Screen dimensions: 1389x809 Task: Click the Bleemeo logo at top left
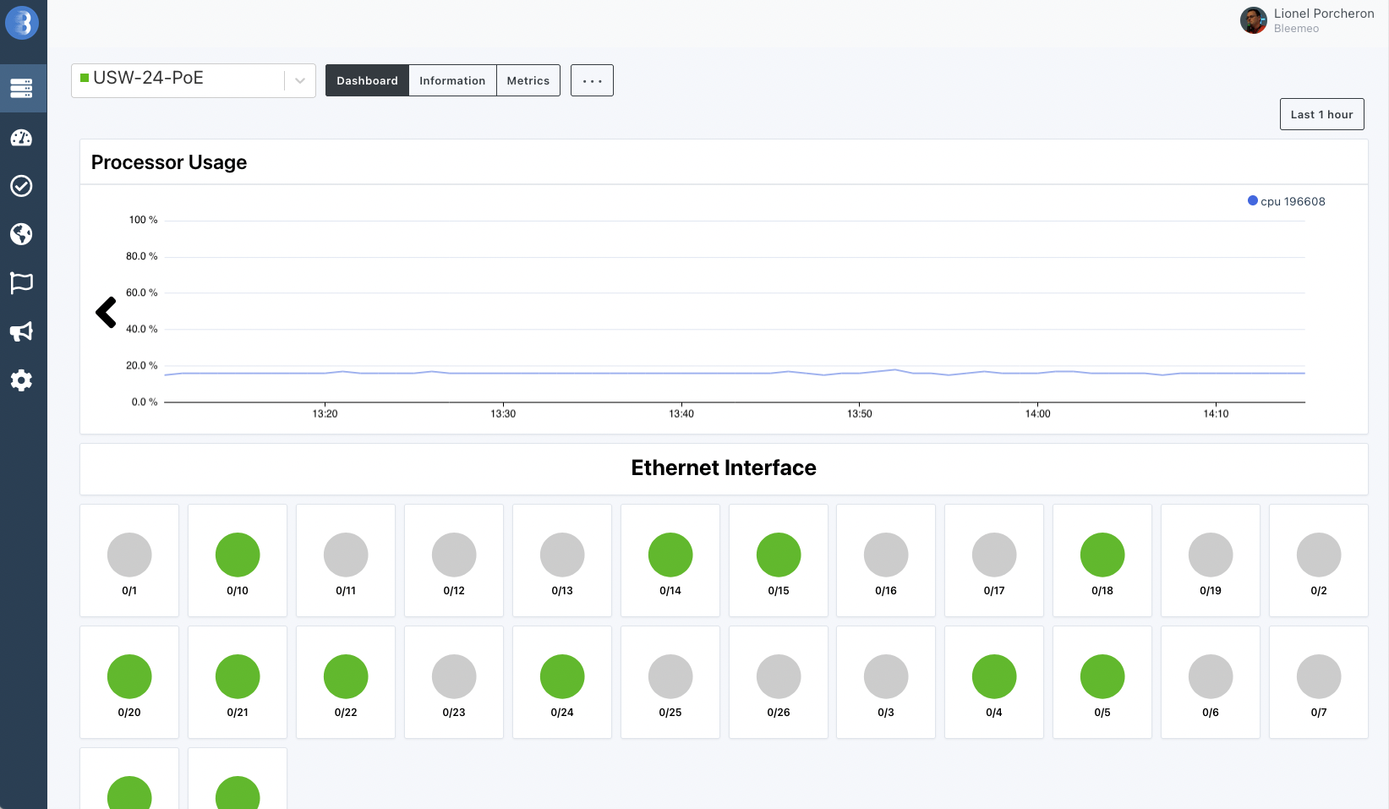[x=23, y=24]
